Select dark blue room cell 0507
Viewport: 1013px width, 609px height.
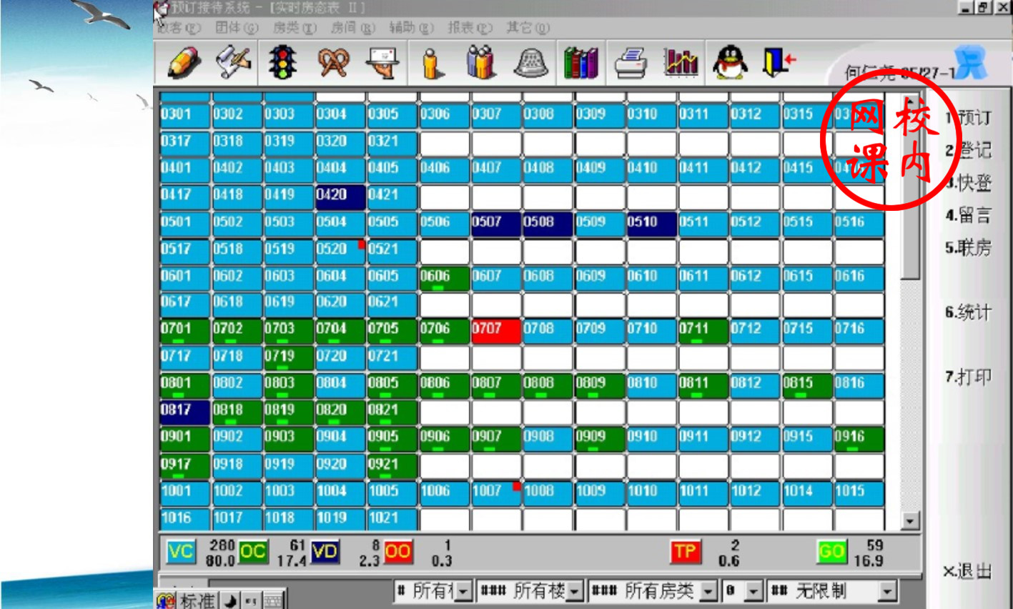(496, 224)
